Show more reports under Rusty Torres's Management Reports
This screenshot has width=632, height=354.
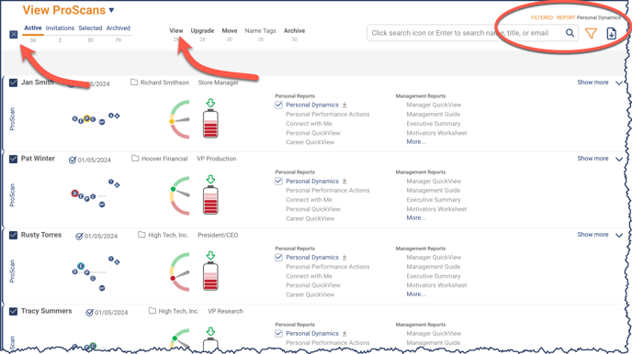click(x=415, y=294)
